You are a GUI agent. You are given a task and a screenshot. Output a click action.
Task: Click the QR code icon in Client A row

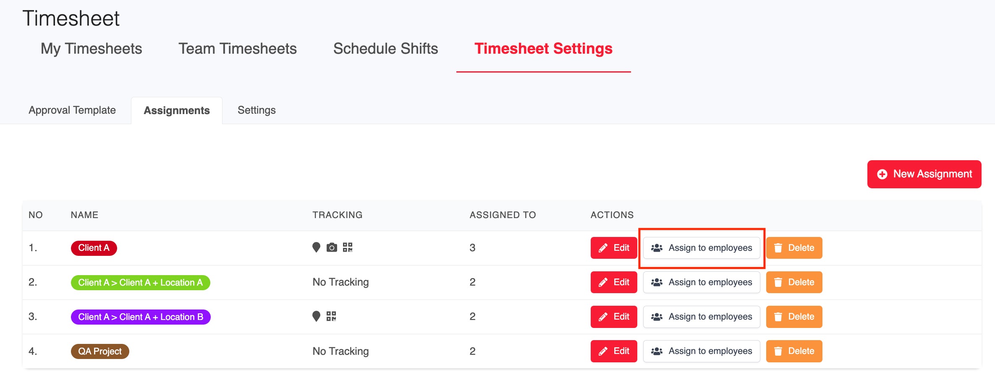point(348,247)
